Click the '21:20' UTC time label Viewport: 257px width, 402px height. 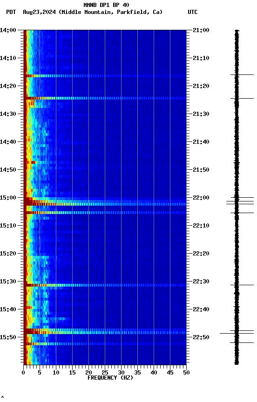tap(201, 86)
